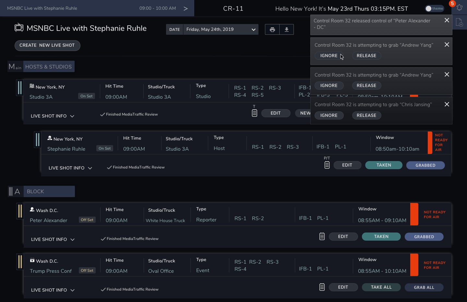Click the Create New Live Shot button
467x302 pixels.
[47, 45]
